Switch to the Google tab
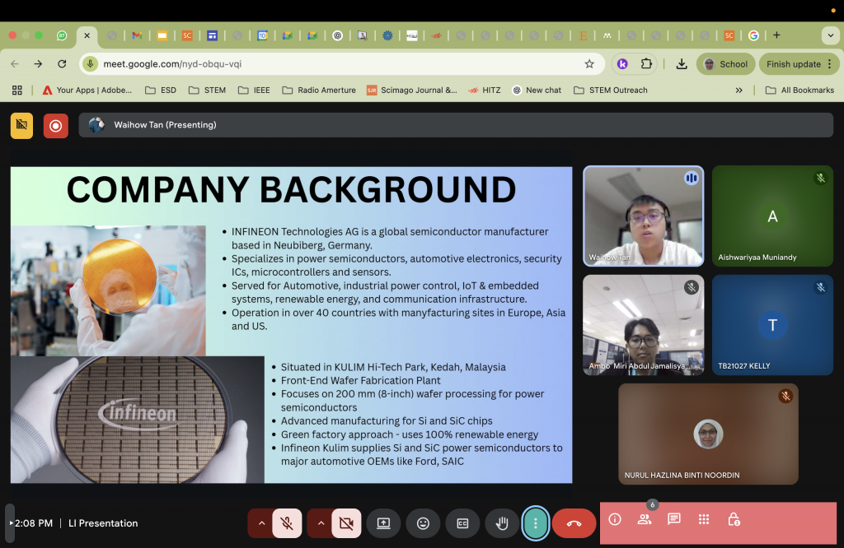The image size is (844, 548). (753, 35)
